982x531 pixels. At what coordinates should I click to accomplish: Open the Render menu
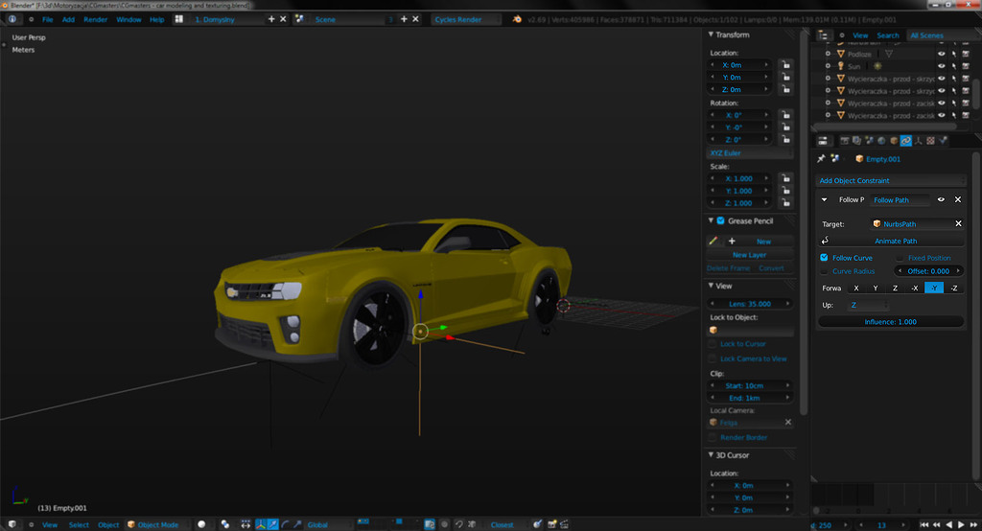coord(96,19)
